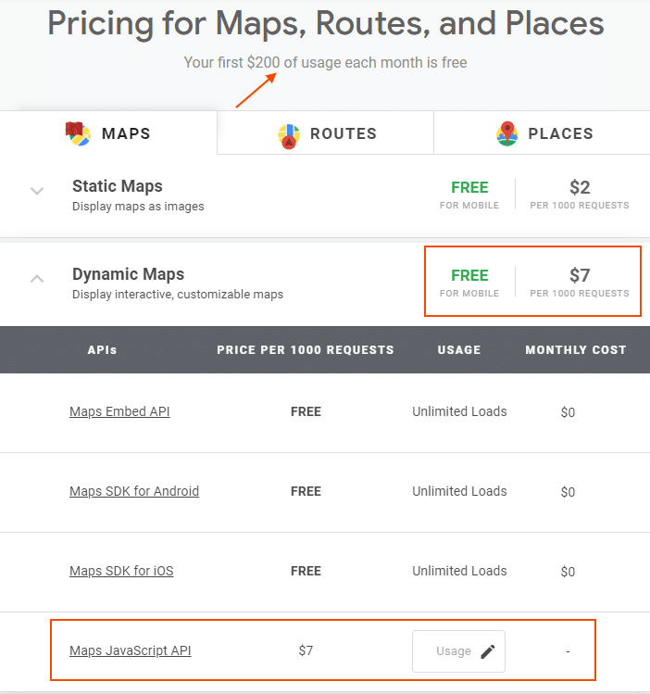Click the Places tab pin icon
The height and width of the screenshot is (694, 650).
(507, 133)
